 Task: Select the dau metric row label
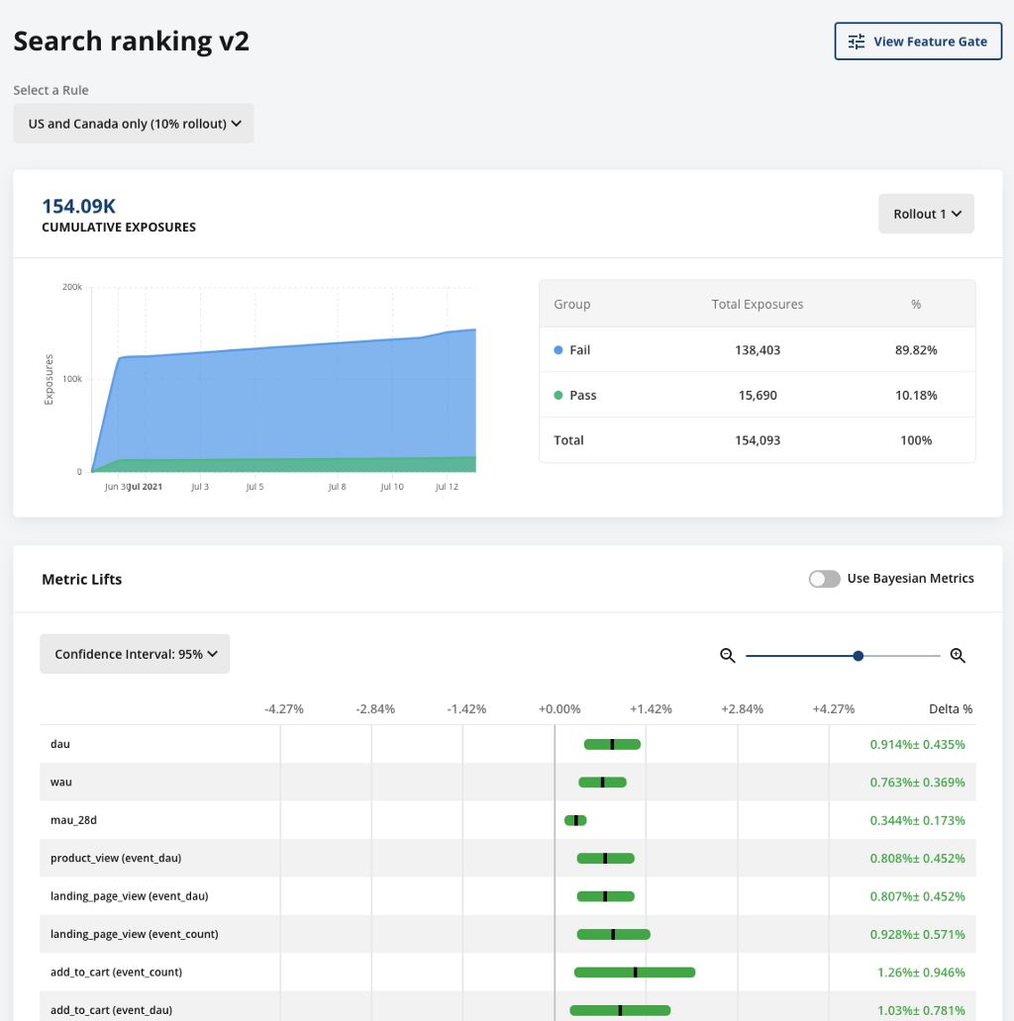[60, 744]
